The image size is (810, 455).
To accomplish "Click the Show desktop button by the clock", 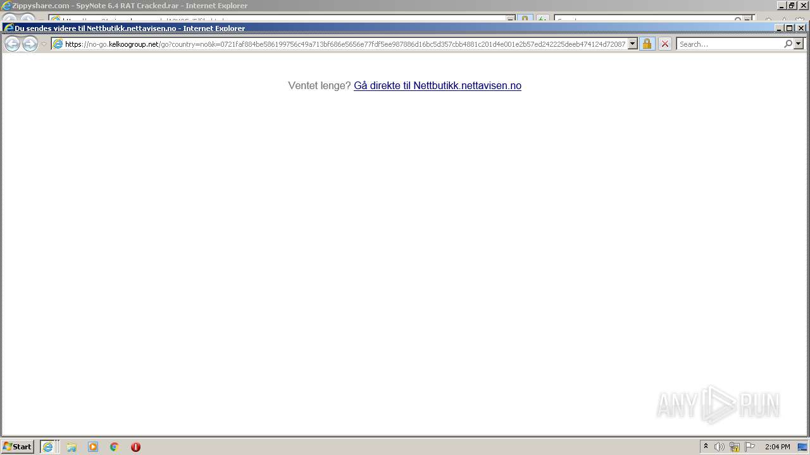I will click(802, 447).
